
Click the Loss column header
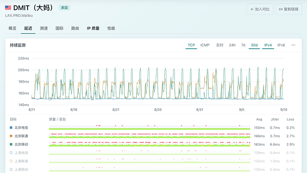click(291, 119)
